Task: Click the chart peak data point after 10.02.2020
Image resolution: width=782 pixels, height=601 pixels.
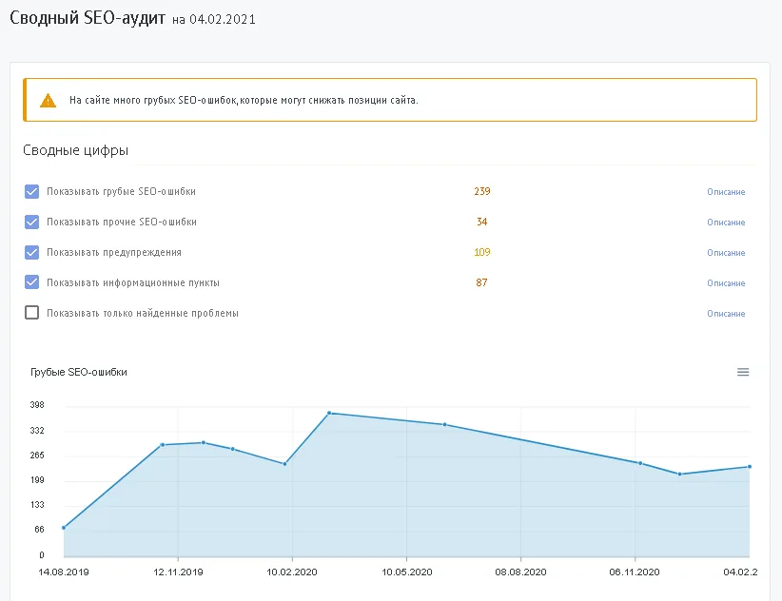Action: (329, 413)
